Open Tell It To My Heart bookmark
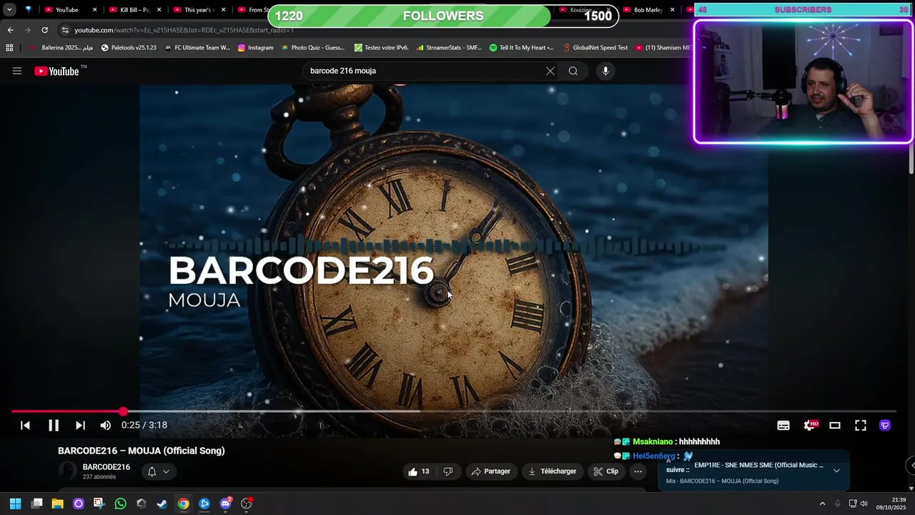The height and width of the screenshot is (515, 915). coord(521,48)
